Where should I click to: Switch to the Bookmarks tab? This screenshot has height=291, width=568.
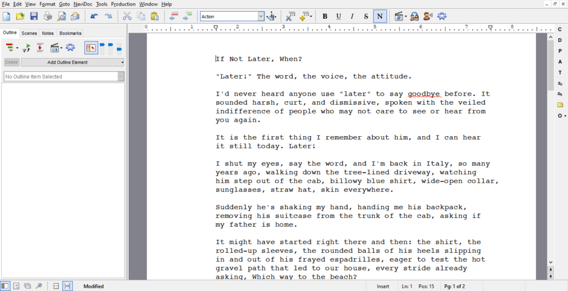pos(70,33)
